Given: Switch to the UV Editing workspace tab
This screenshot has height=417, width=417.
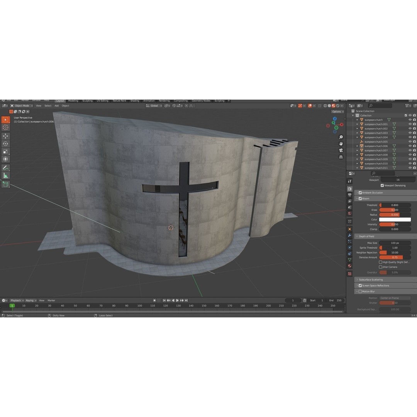Looking at the screenshot, I should coord(102,101).
